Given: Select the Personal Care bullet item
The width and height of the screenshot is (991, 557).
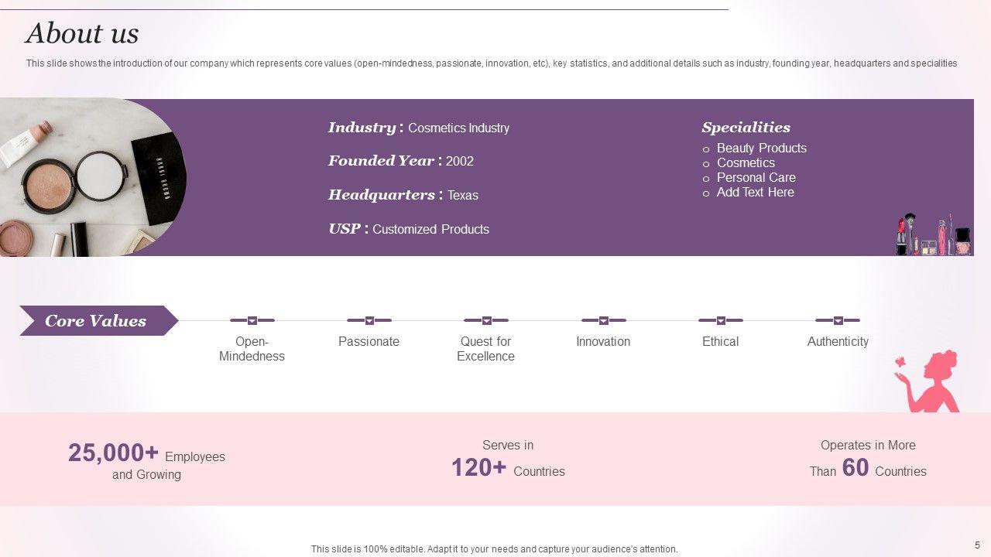Looking at the screenshot, I should (756, 178).
